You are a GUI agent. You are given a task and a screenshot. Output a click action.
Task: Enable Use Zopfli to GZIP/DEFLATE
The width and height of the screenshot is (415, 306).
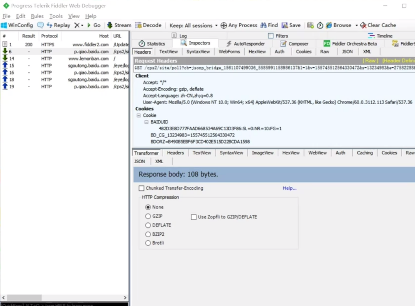pos(194,217)
